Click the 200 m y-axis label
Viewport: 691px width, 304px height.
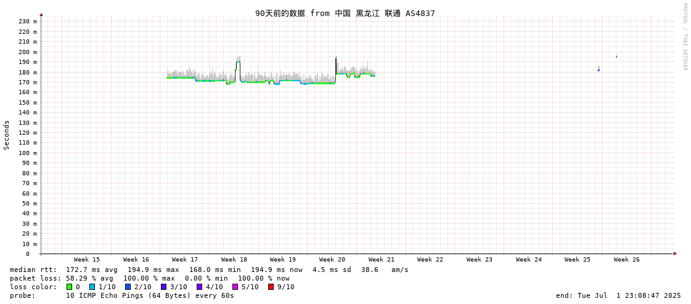pyautogui.click(x=28, y=52)
